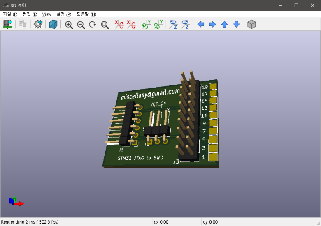The width and height of the screenshot is (321, 226).
Task: Rotate X counterclockwise icon
Action: 131,24
